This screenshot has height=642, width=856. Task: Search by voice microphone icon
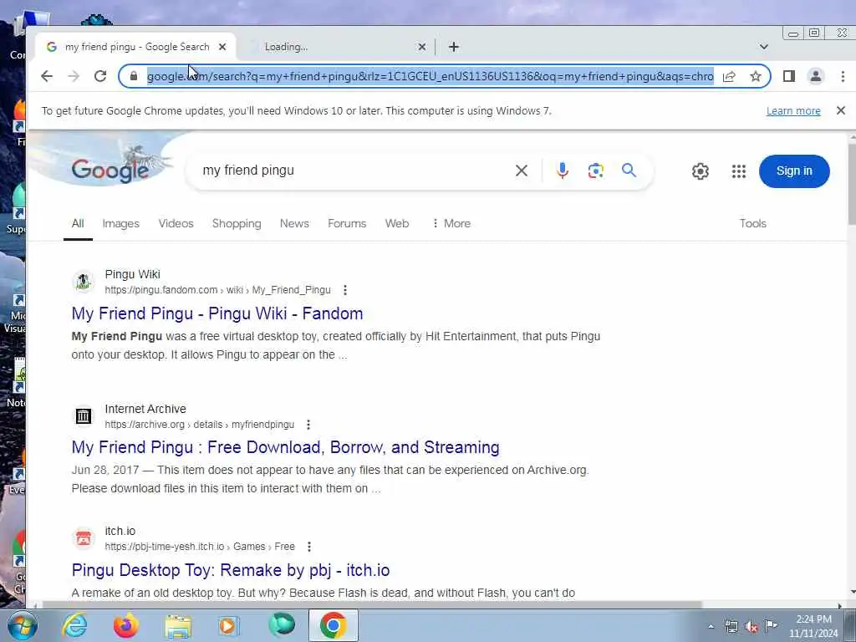pos(563,171)
